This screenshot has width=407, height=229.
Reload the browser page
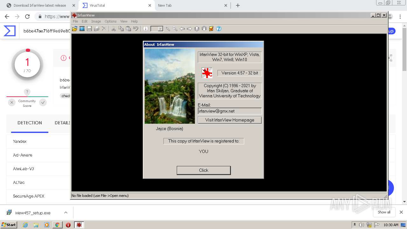pyautogui.click(x=27, y=17)
